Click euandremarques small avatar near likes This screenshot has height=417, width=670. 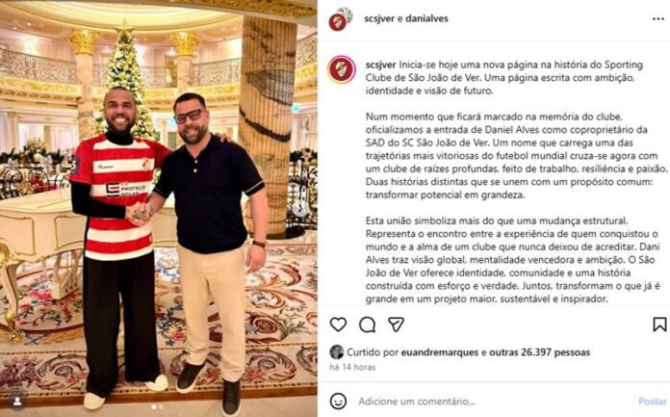336,352
